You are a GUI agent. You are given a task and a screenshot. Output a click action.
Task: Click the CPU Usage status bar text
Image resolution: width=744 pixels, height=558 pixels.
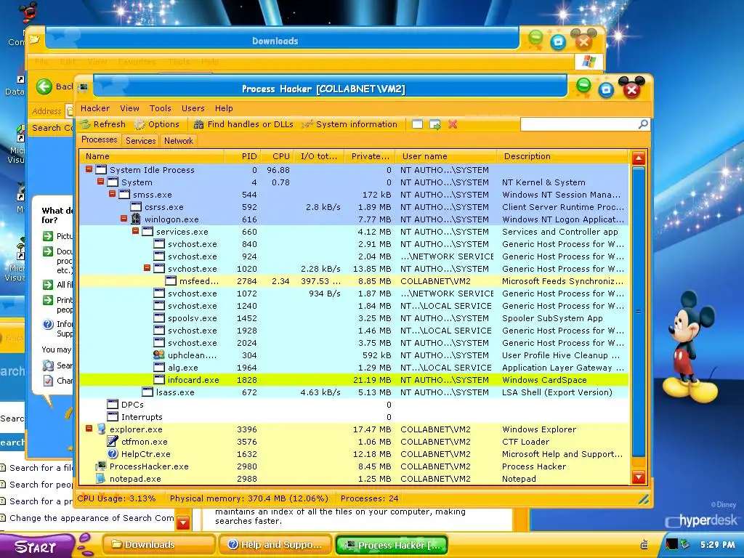[x=116, y=498]
